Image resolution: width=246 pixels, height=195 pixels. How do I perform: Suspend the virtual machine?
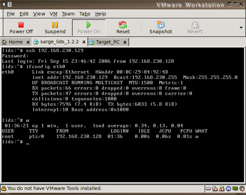coord(55,28)
